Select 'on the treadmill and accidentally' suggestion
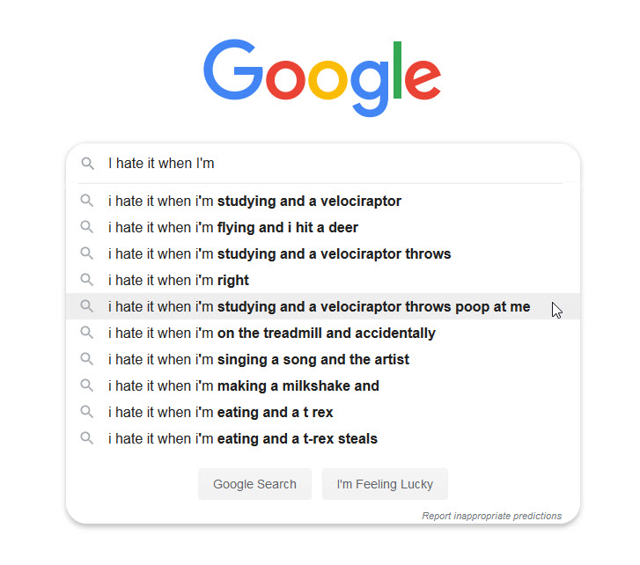Image resolution: width=640 pixels, height=565 pixels. (x=271, y=334)
